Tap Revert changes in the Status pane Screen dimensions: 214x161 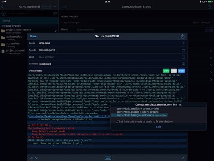tap(202, 22)
